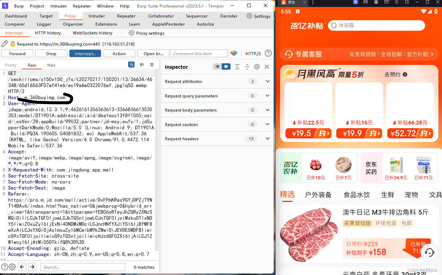Screen dimensions: 442x275
Task: Open the WebSockets history subtab
Action: tap(92, 33)
